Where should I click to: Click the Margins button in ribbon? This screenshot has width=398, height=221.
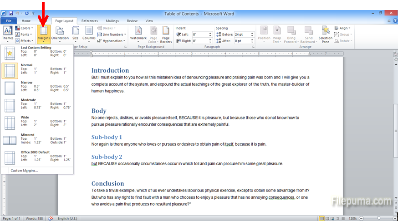[x=43, y=34]
